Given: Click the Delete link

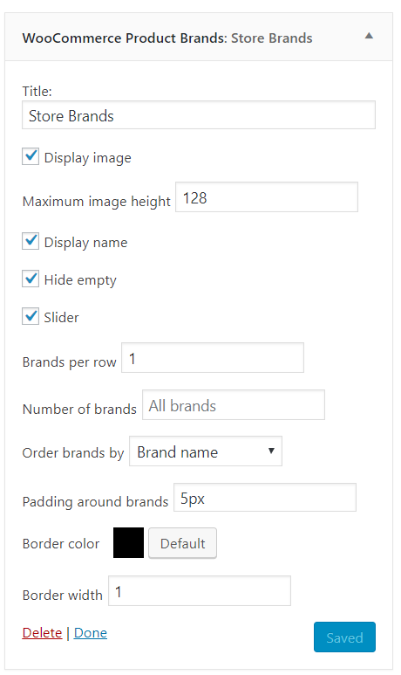Looking at the screenshot, I should [42, 633].
